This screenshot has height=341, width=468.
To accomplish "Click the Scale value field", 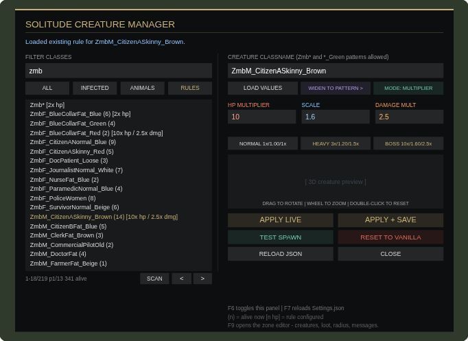I will pyautogui.click(x=336, y=117).
